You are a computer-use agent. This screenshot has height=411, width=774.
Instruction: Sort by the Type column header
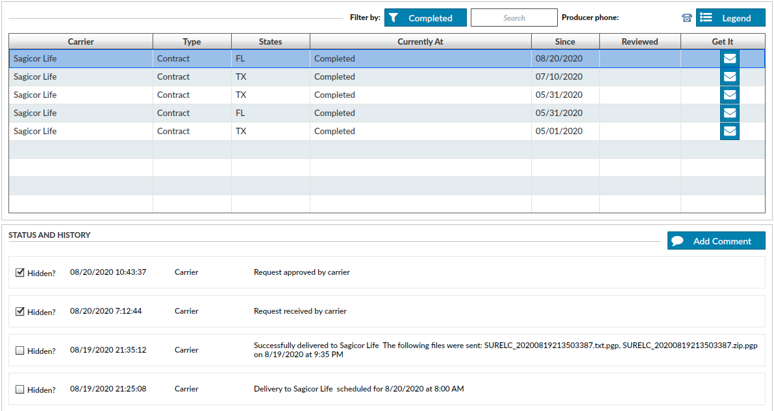pos(192,41)
